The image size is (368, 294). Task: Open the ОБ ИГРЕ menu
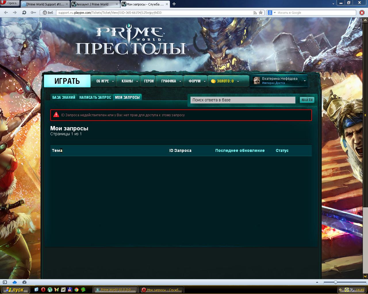click(x=102, y=81)
